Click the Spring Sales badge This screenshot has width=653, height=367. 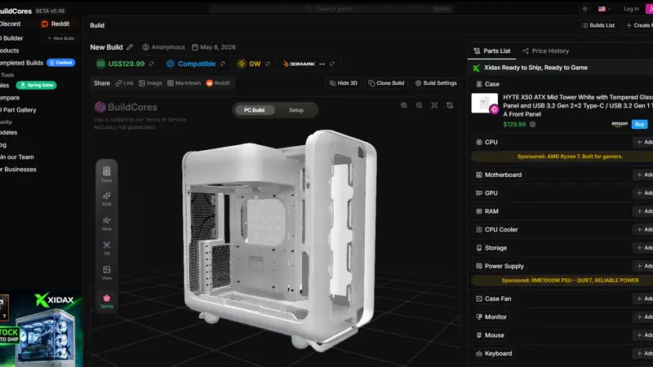tap(36, 85)
